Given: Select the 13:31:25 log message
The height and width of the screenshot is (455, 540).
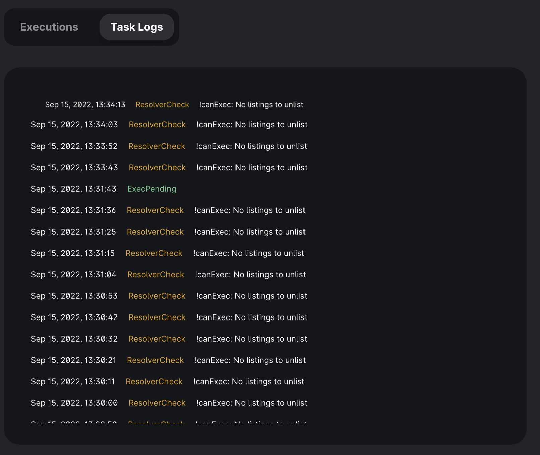Looking at the screenshot, I should coord(250,232).
